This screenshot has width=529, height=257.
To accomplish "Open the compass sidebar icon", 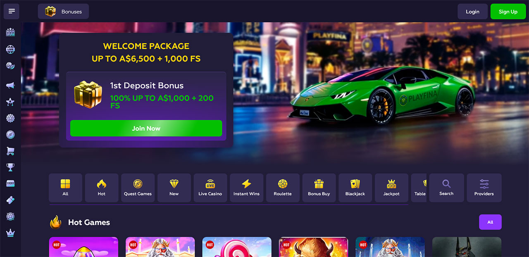I will click(10, 134).
